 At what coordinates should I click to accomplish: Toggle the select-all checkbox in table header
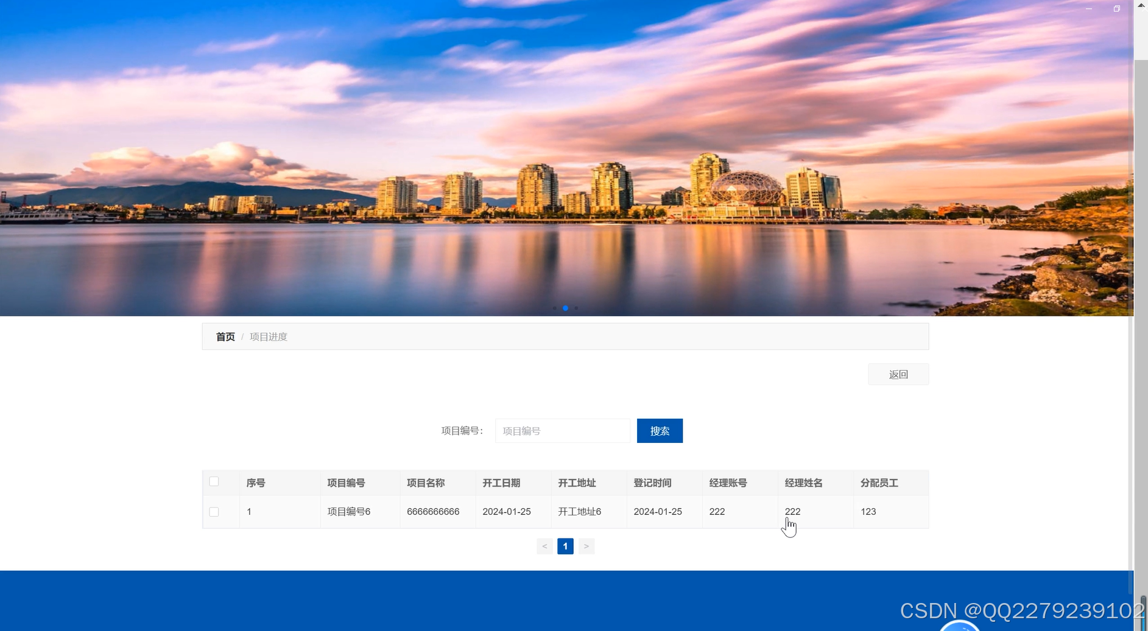pos(213,481)
